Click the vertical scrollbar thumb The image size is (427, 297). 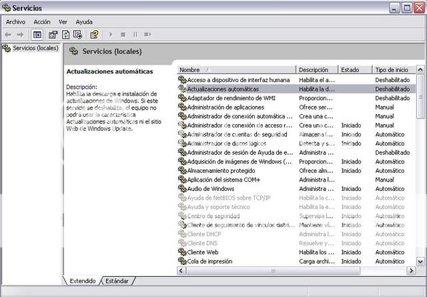click(420, 96)
